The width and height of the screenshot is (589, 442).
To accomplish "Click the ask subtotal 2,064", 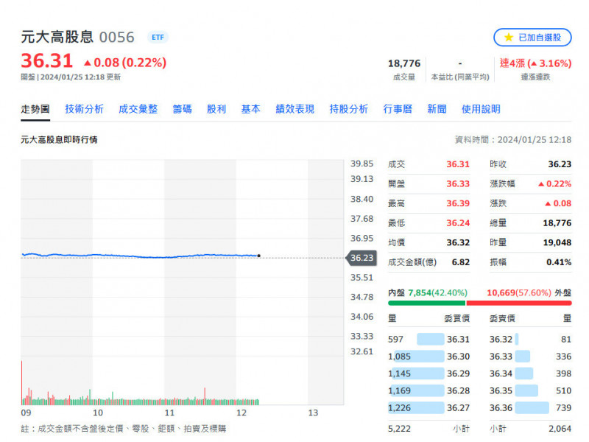I will (x=560, y=429).
